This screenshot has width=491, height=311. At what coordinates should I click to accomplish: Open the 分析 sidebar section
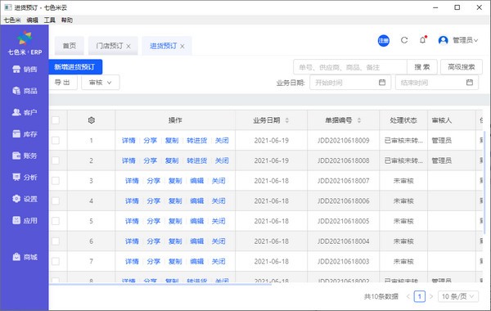pos(25,178)
